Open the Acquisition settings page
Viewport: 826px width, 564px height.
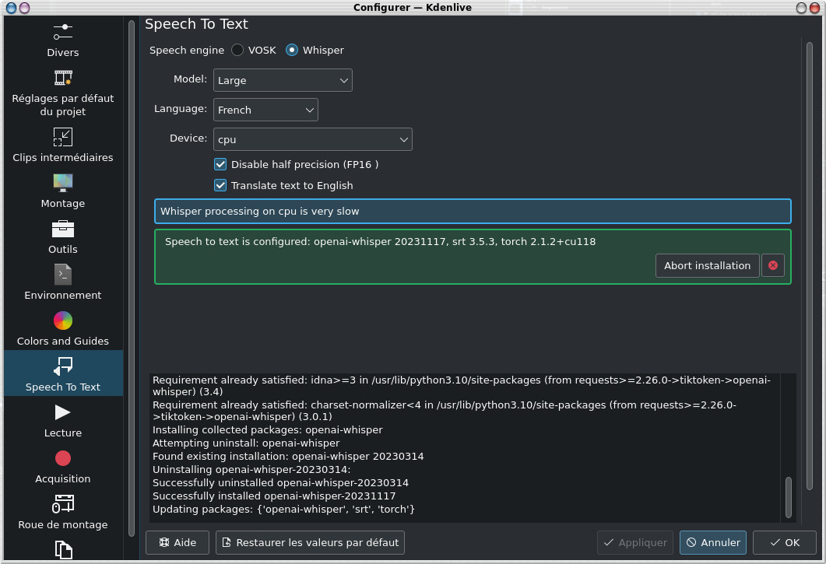[x=63, y=466]
